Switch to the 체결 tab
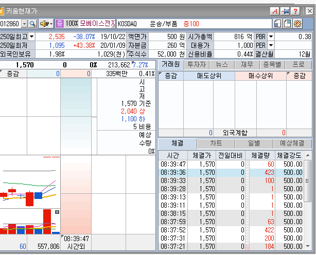This screenshot has height=255, width=316. coord(178,143)
